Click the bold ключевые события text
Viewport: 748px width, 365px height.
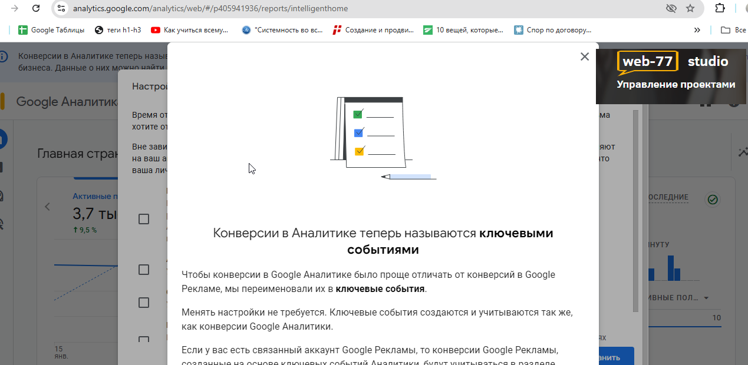(x=380, y=289)
